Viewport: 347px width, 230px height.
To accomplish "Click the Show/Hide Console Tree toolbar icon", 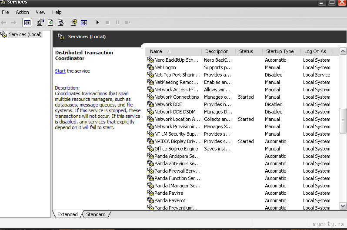I will 27,23.
